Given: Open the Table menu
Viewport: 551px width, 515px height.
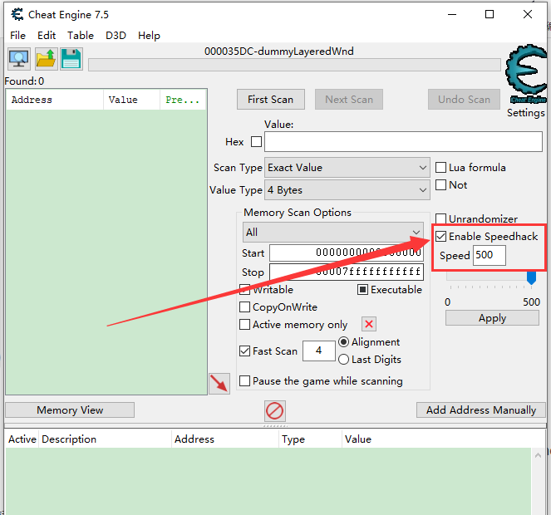Looking at the screenshot, I should [81, 36].
